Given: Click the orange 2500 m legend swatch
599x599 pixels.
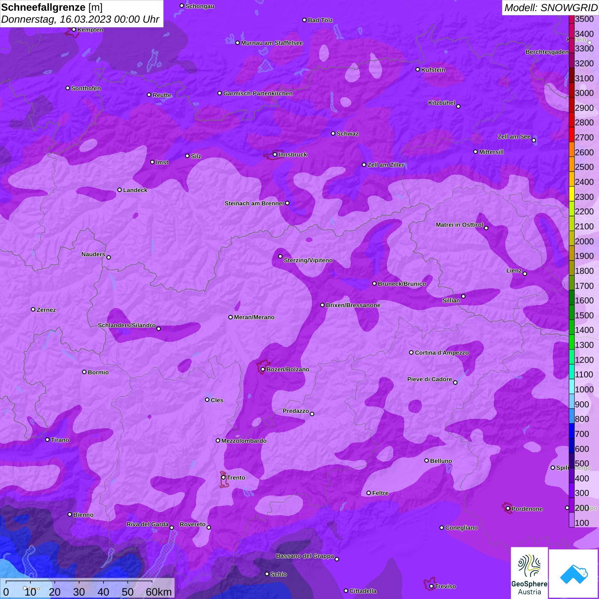Looking at the screenshot, I should tap(572, 164).
